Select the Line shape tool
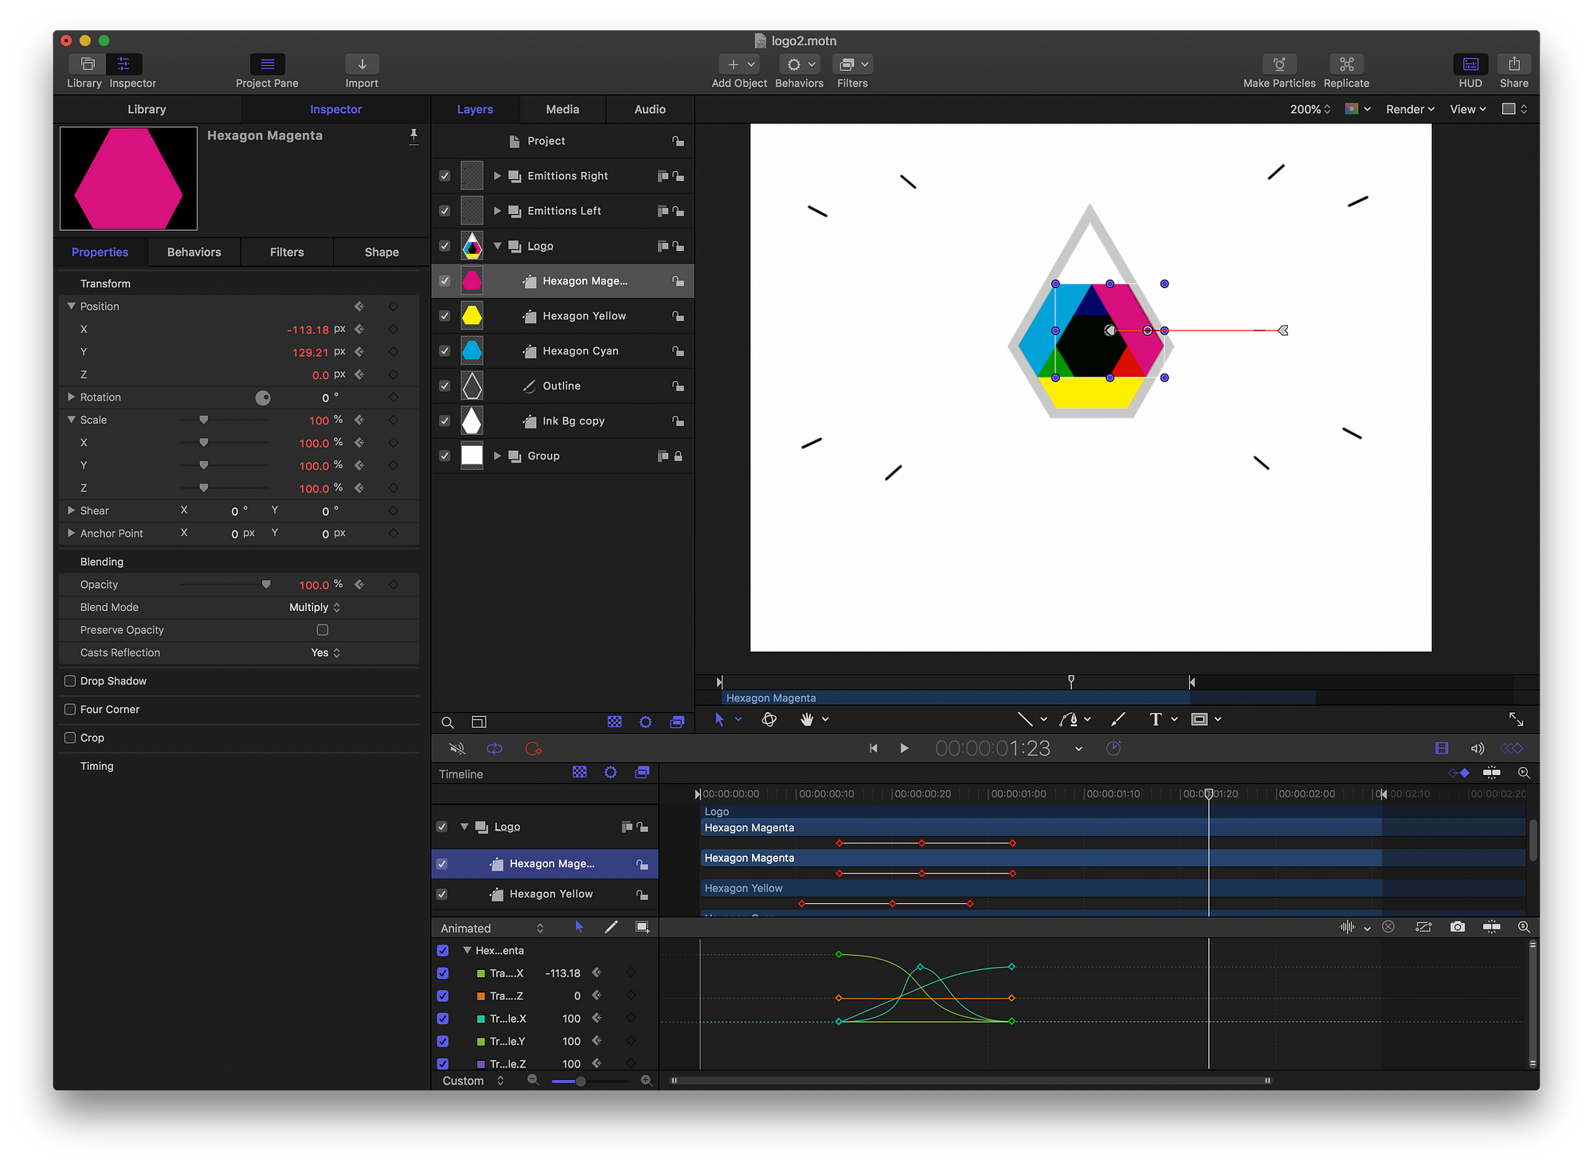 click(1025, 719)
